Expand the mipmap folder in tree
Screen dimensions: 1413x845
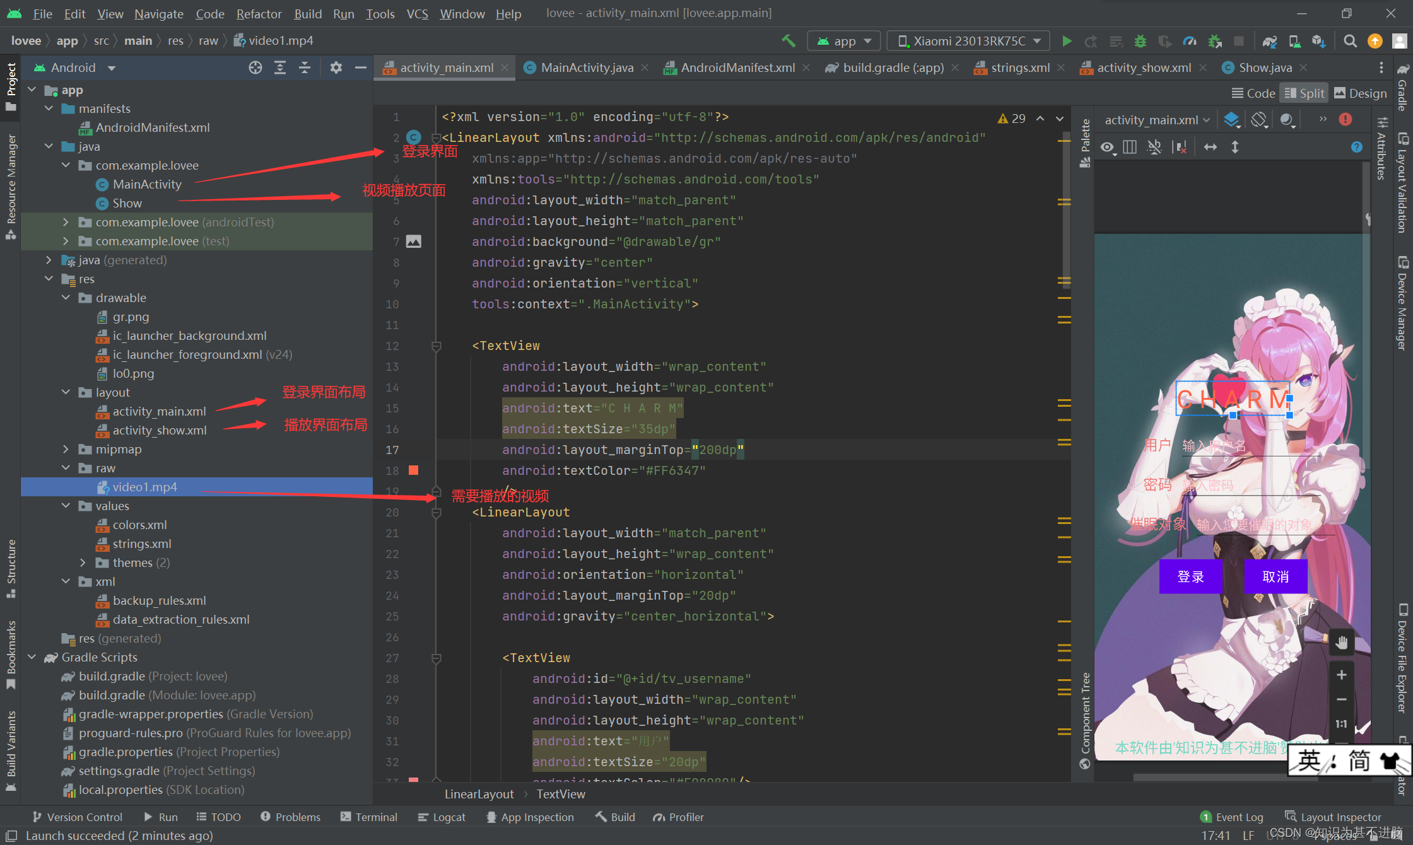click(x=66, y=449)
